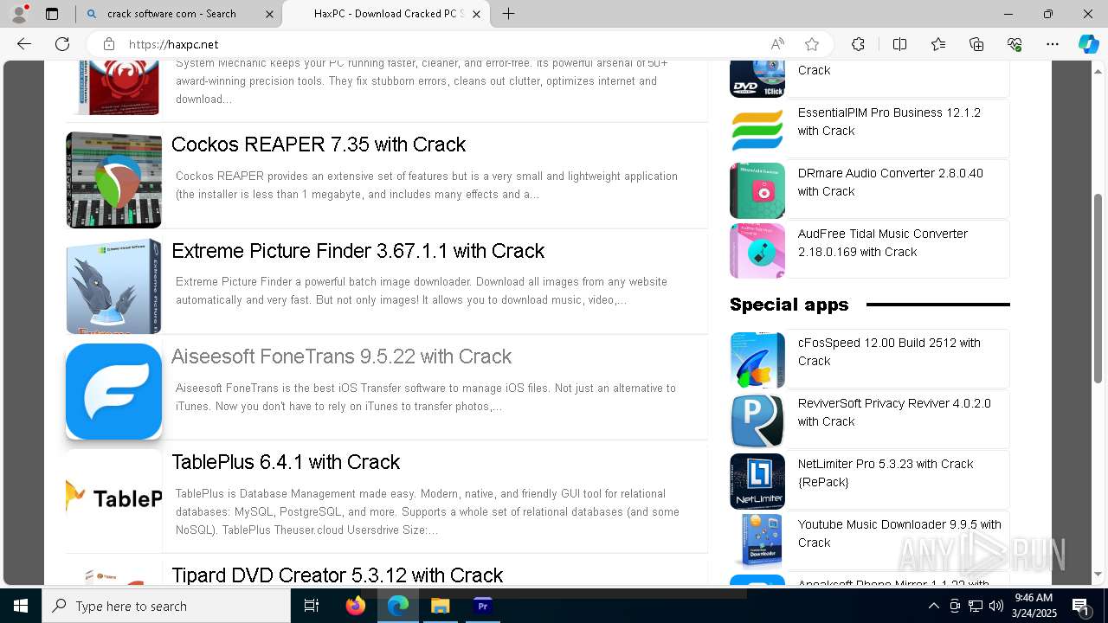Image resolution: width=1108 pixels, height=623 pixels.
Task: Click the System Mechanic red thumbnail
Action: 114,87
